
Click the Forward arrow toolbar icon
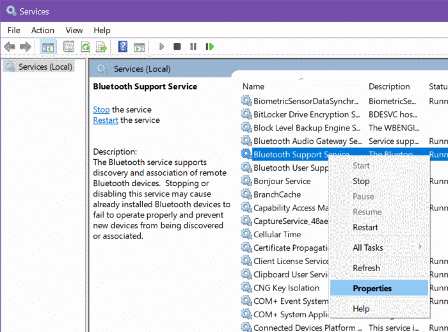[x=26, y=47]
